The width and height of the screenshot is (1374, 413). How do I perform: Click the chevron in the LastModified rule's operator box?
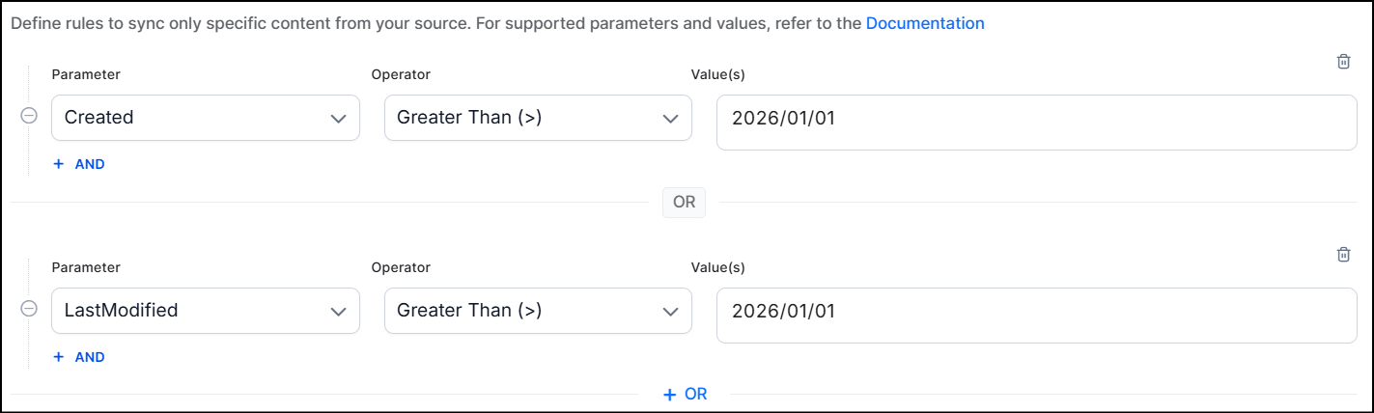click(670, 312)
